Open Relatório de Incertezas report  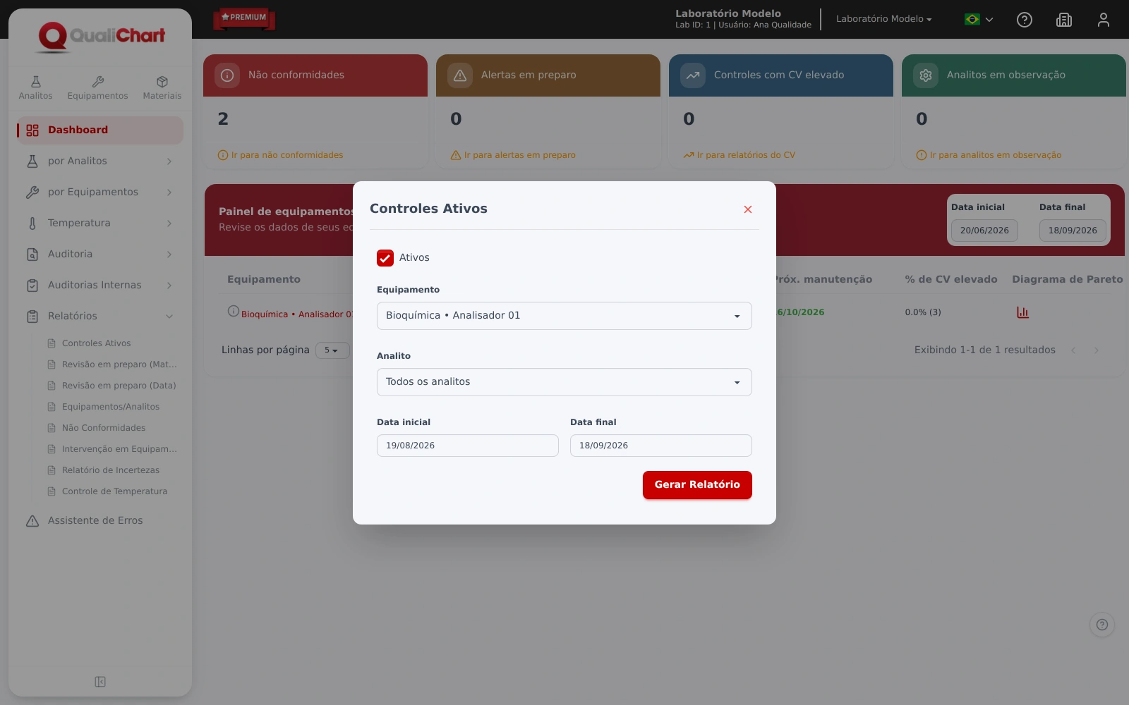pos(103,470)
